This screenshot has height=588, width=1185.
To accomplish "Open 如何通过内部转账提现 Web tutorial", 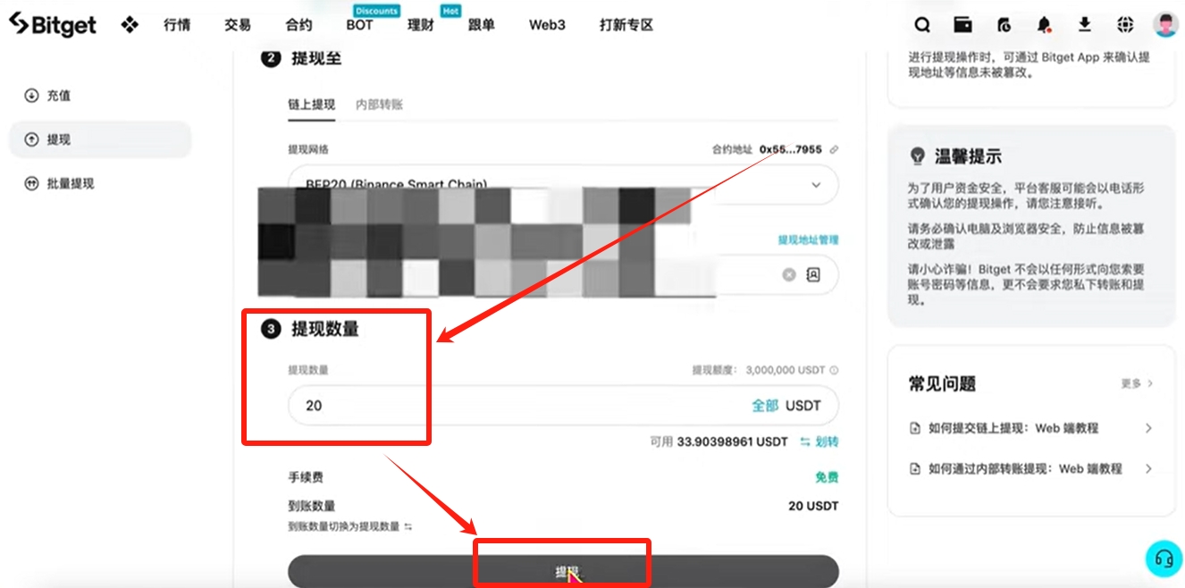I will [1031, 468].
